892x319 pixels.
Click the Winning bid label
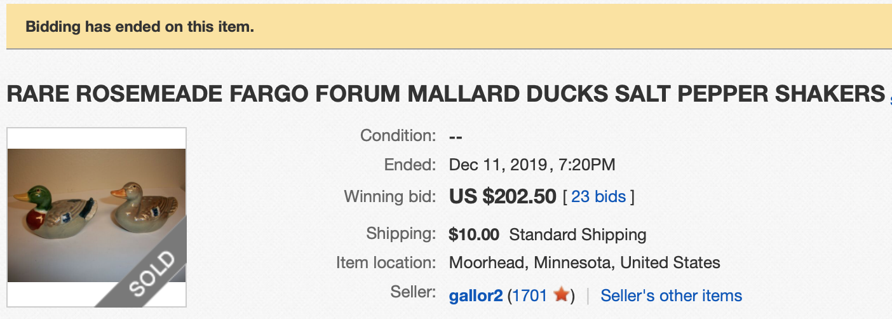[x=389, y=197]
